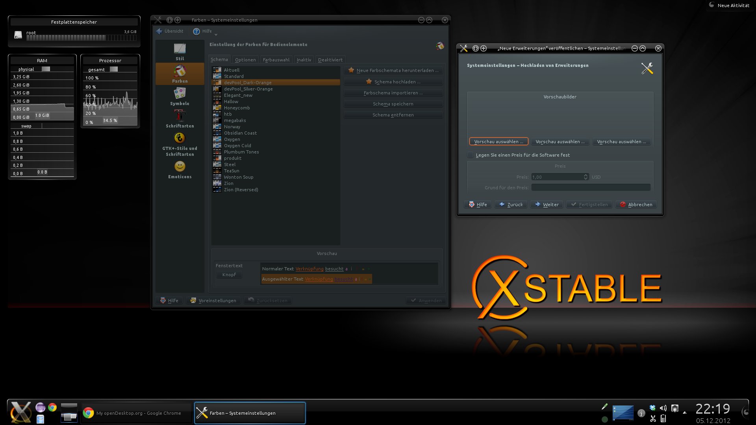Open the X application launcher

(x=20, y=412)
